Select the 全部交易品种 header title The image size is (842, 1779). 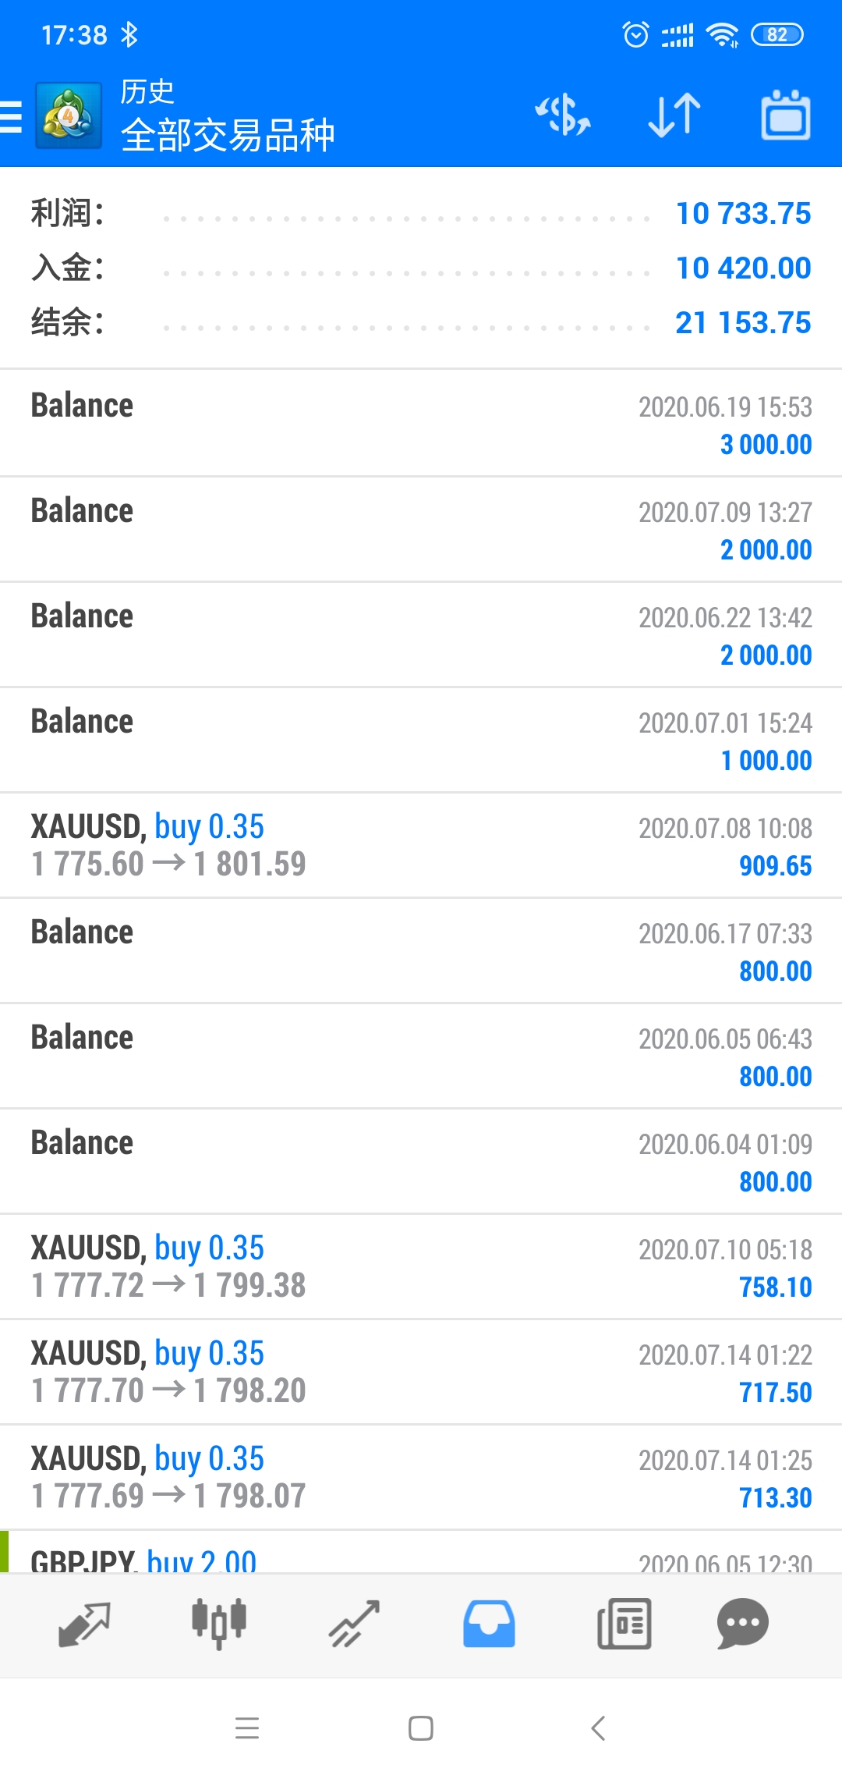click(228, 135)
